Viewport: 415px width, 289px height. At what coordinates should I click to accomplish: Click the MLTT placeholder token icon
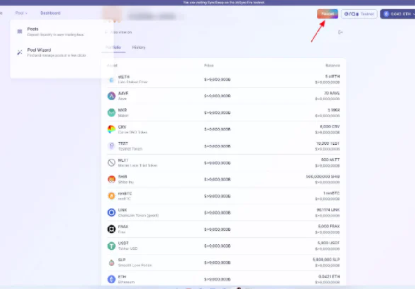point(111,163)
